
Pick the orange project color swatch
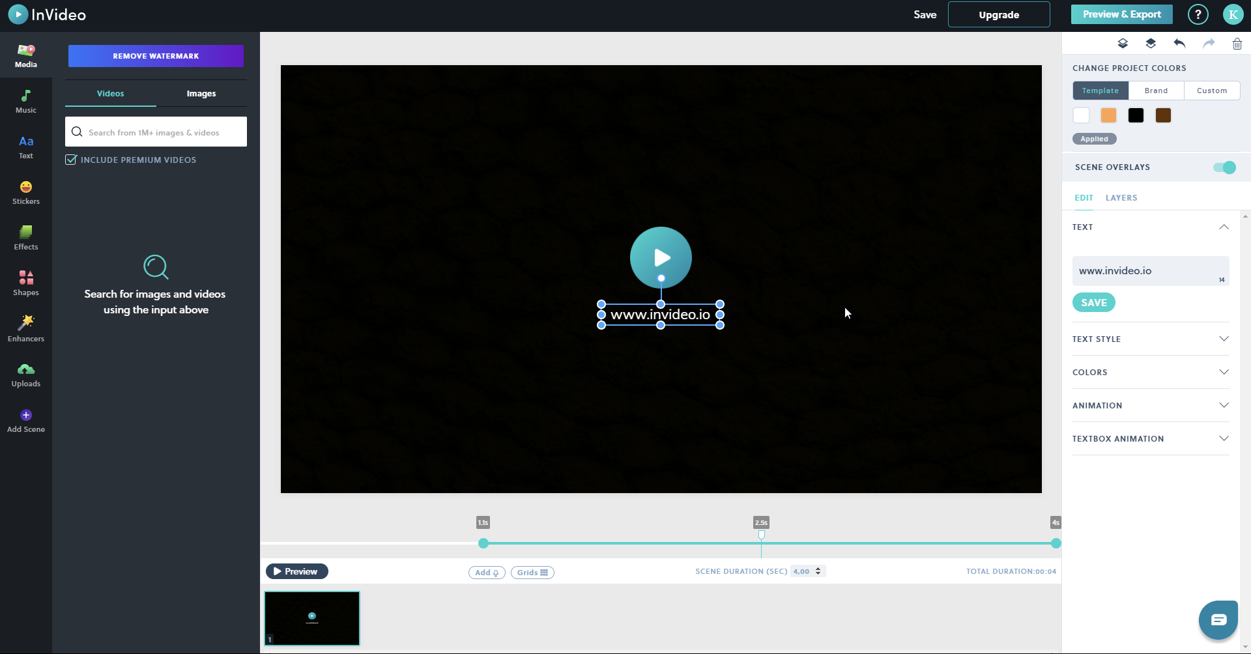(x=1108, y=115)
